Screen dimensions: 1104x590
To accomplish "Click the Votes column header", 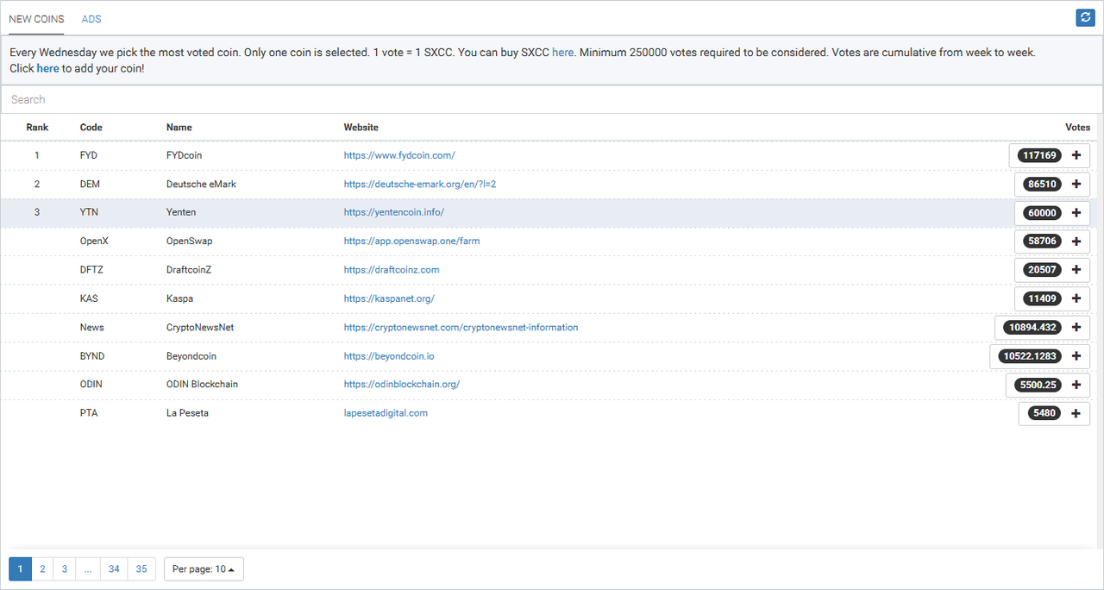I will 1077,127.
